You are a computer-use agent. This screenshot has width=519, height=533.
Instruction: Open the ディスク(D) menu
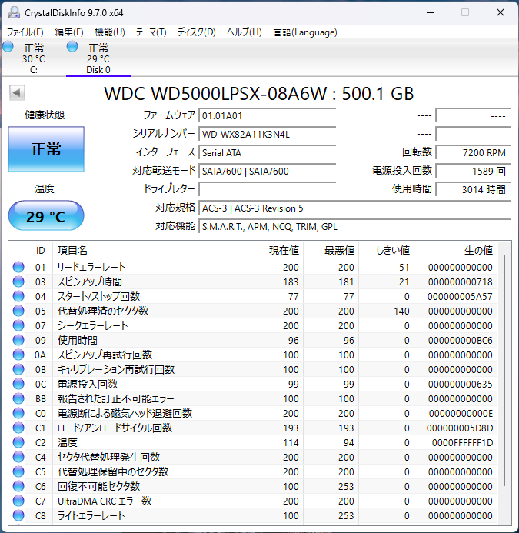point(197,32)
